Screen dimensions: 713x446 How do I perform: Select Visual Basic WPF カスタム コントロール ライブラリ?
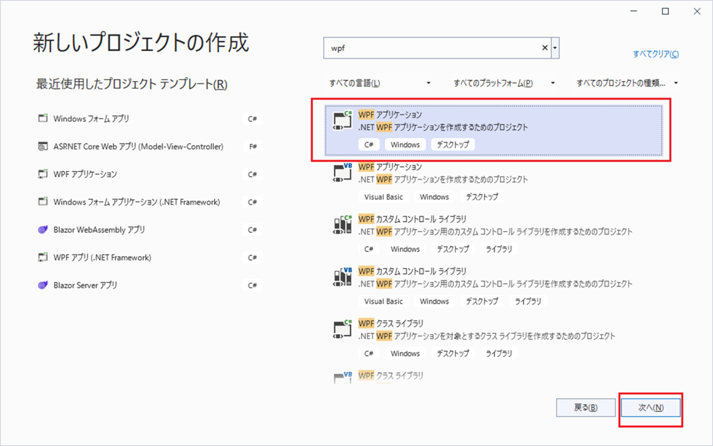(x=493, y=287)
